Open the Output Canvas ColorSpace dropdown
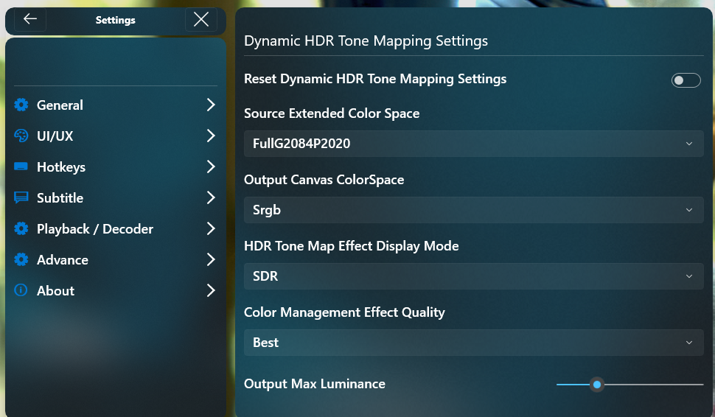The height and width of the screenshot is (417, 715). (474, 210)
